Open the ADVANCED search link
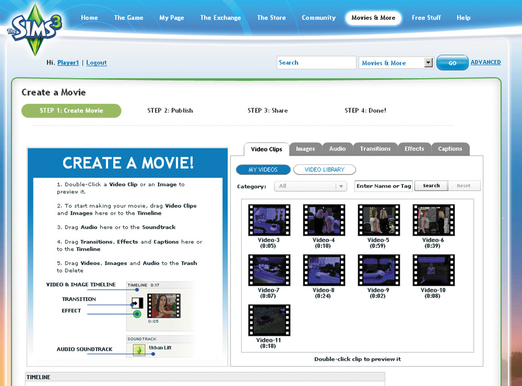 (486, 62)
